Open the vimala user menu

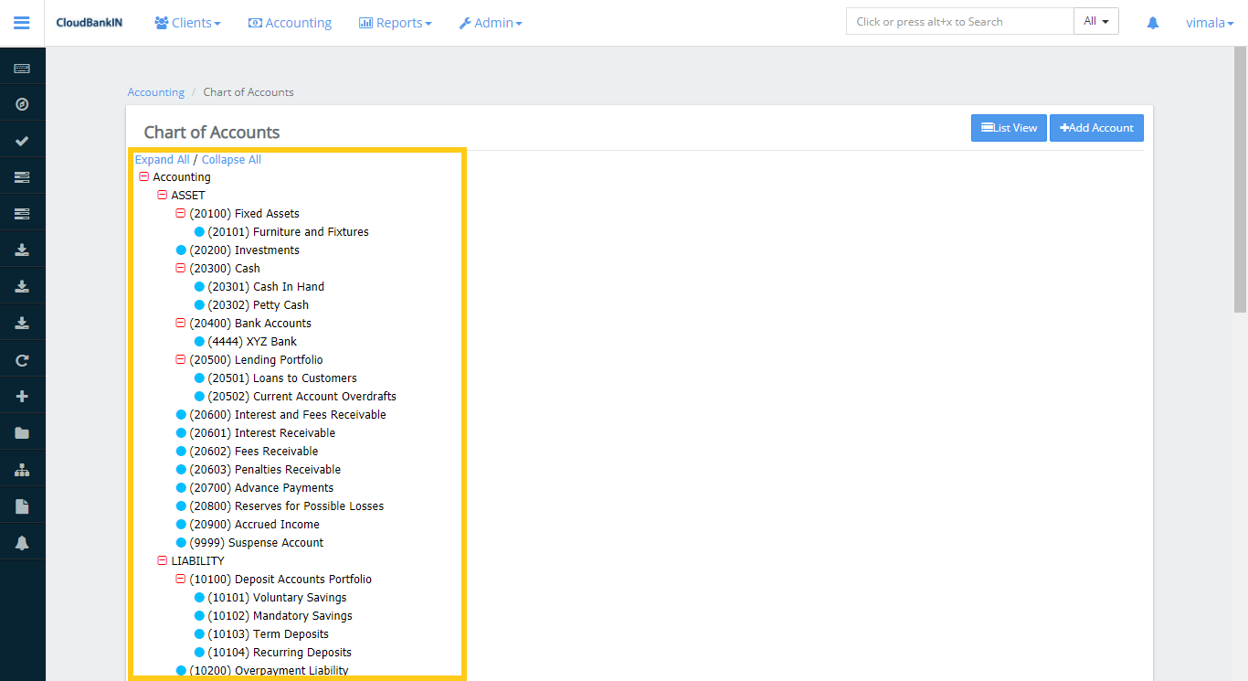[x=1208, y=22]
